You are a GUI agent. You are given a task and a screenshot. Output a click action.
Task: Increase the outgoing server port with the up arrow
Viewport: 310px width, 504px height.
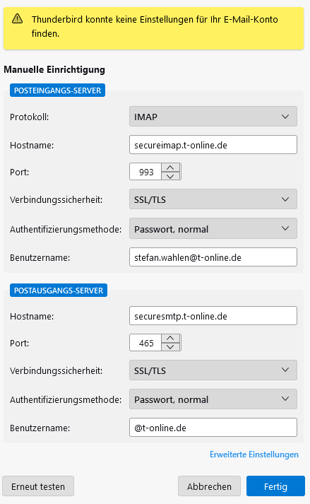click(x=170, y=339)
